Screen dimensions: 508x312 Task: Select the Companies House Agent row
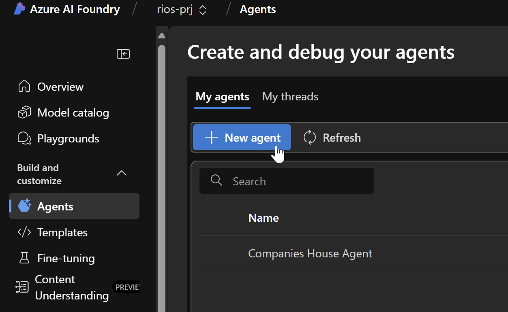(x=354, y=254)
